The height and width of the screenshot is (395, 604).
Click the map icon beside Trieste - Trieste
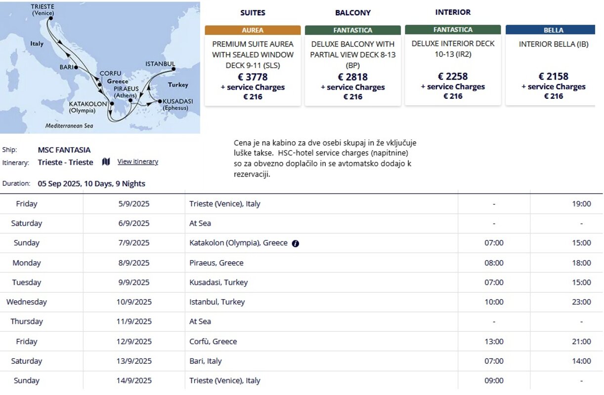[106, 162]
